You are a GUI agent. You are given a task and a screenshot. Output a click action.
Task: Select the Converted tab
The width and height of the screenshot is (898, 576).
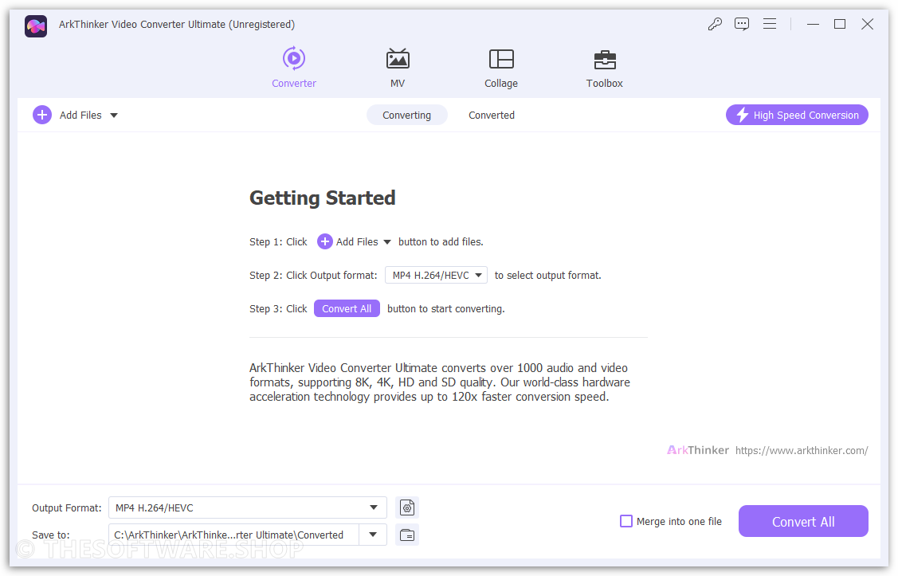coord(492,115)
